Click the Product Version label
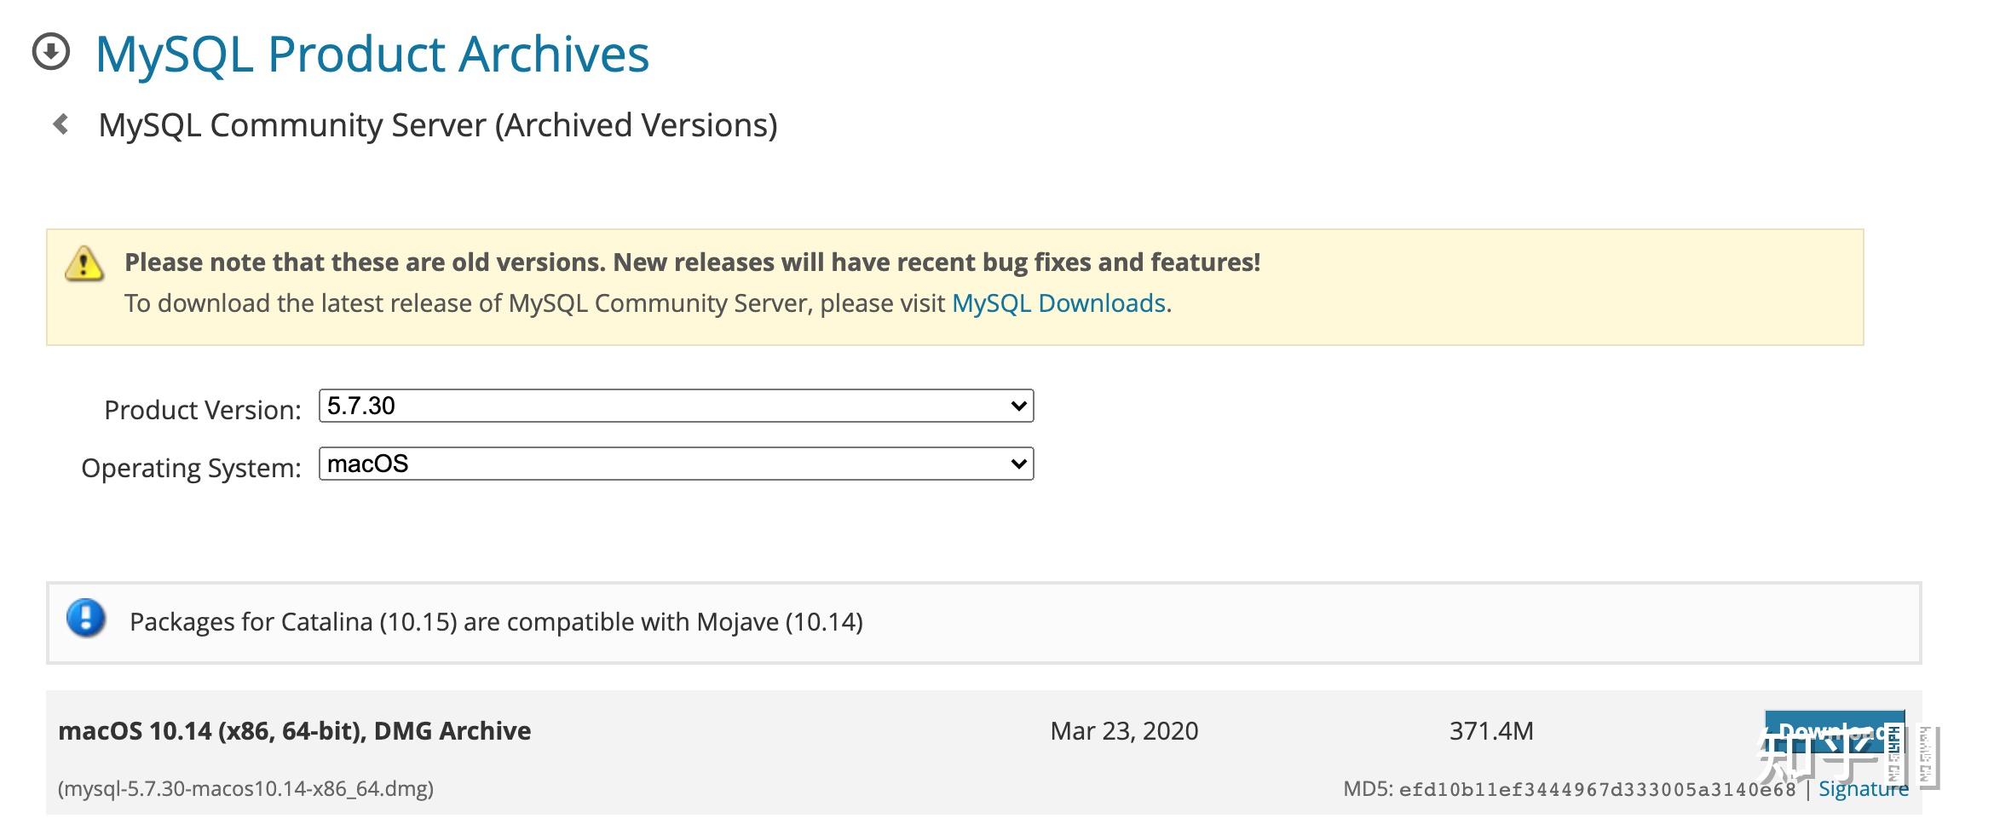1994x830 pixels. 203,410
